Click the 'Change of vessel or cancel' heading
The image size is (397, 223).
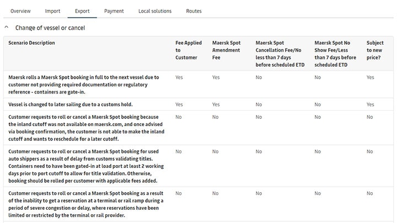(x=50, y=28)
